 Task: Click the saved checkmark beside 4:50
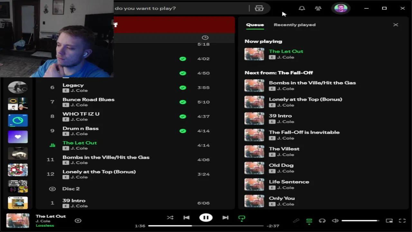183,73
